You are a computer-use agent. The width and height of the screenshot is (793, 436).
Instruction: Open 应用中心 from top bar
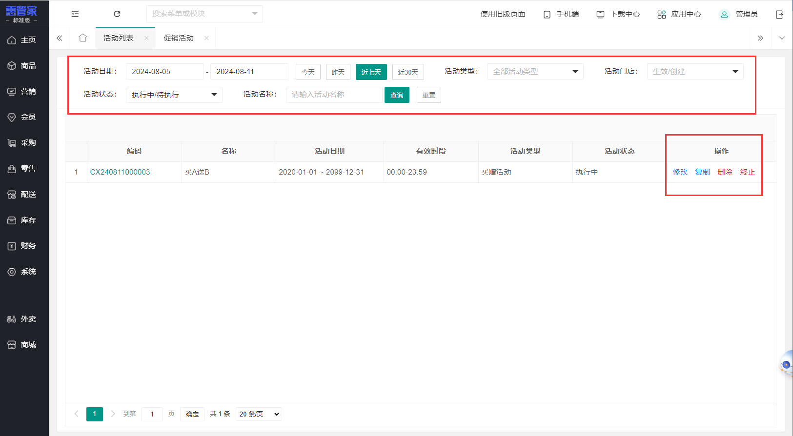[x=679, y=14]
